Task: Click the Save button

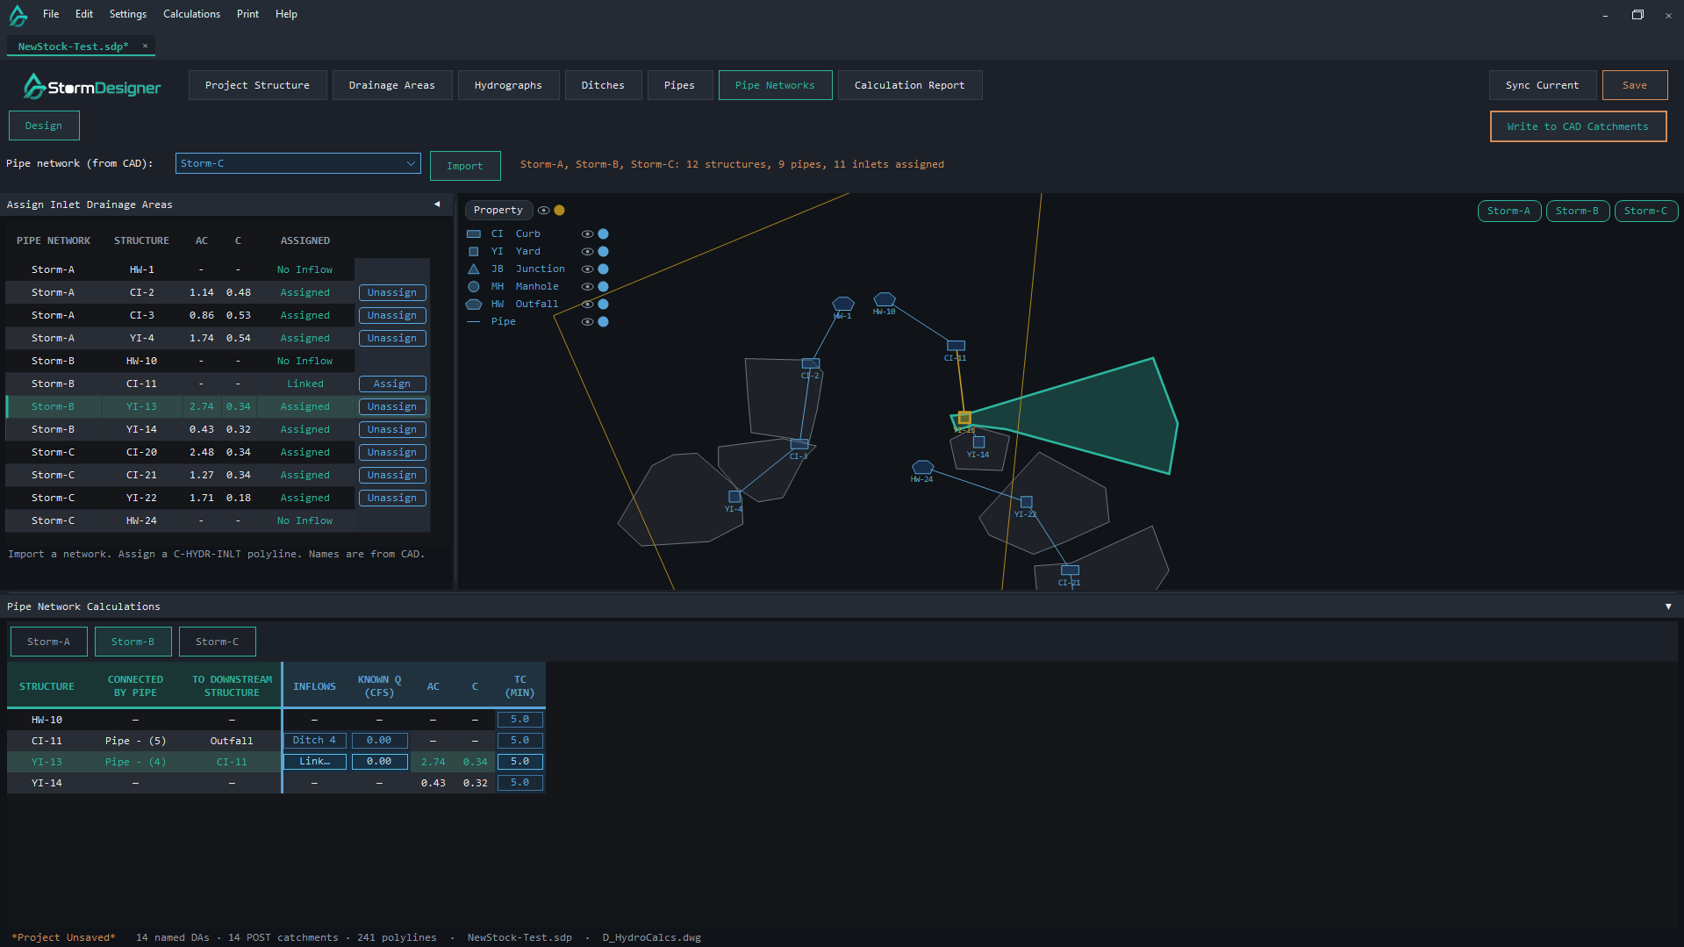Action: click(1635, 85)
